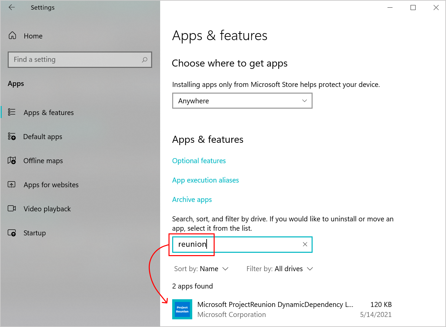
Task: Click the 120 KB size value
Action: [x=381, y=305]
